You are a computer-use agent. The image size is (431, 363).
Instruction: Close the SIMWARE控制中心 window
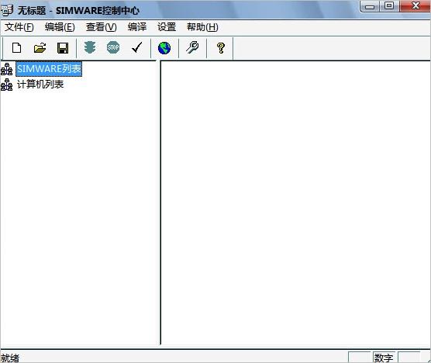click(415, 6)
